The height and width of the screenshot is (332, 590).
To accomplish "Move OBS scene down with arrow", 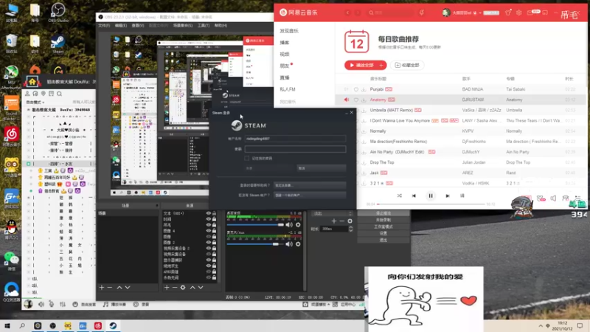I will (128, 287).
